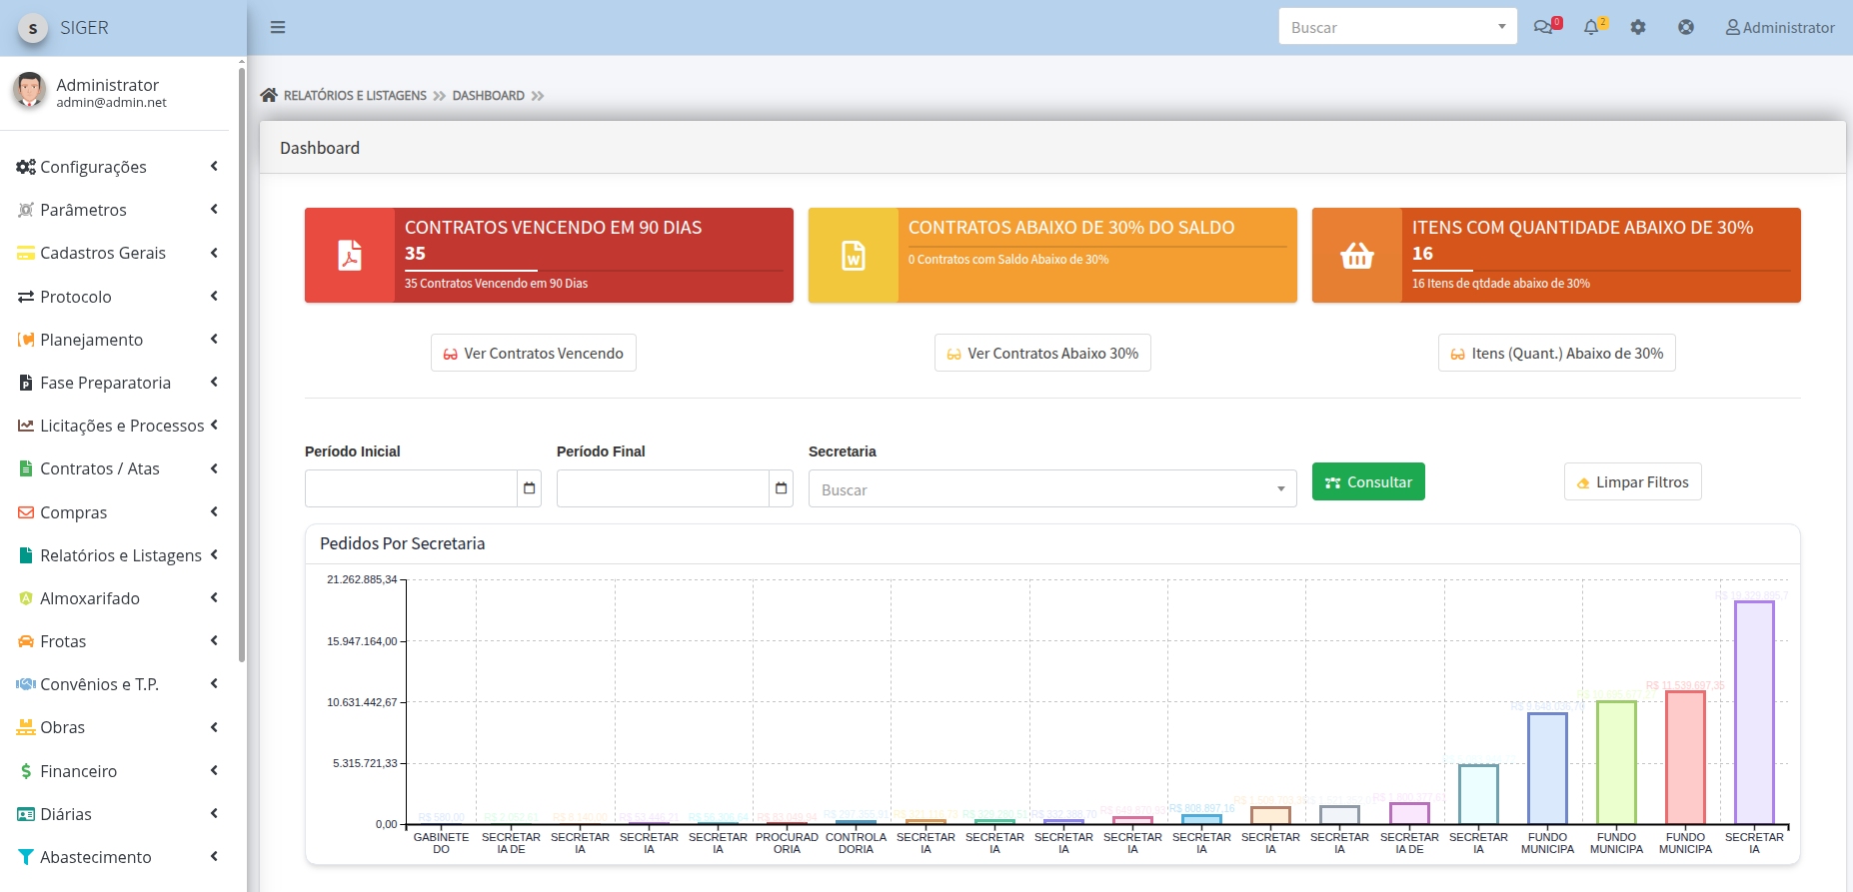Expand the Parâmetros menu chevron
Image resolution: width=1853 pixels, height=892 pixels.
[x=214, y=209]
